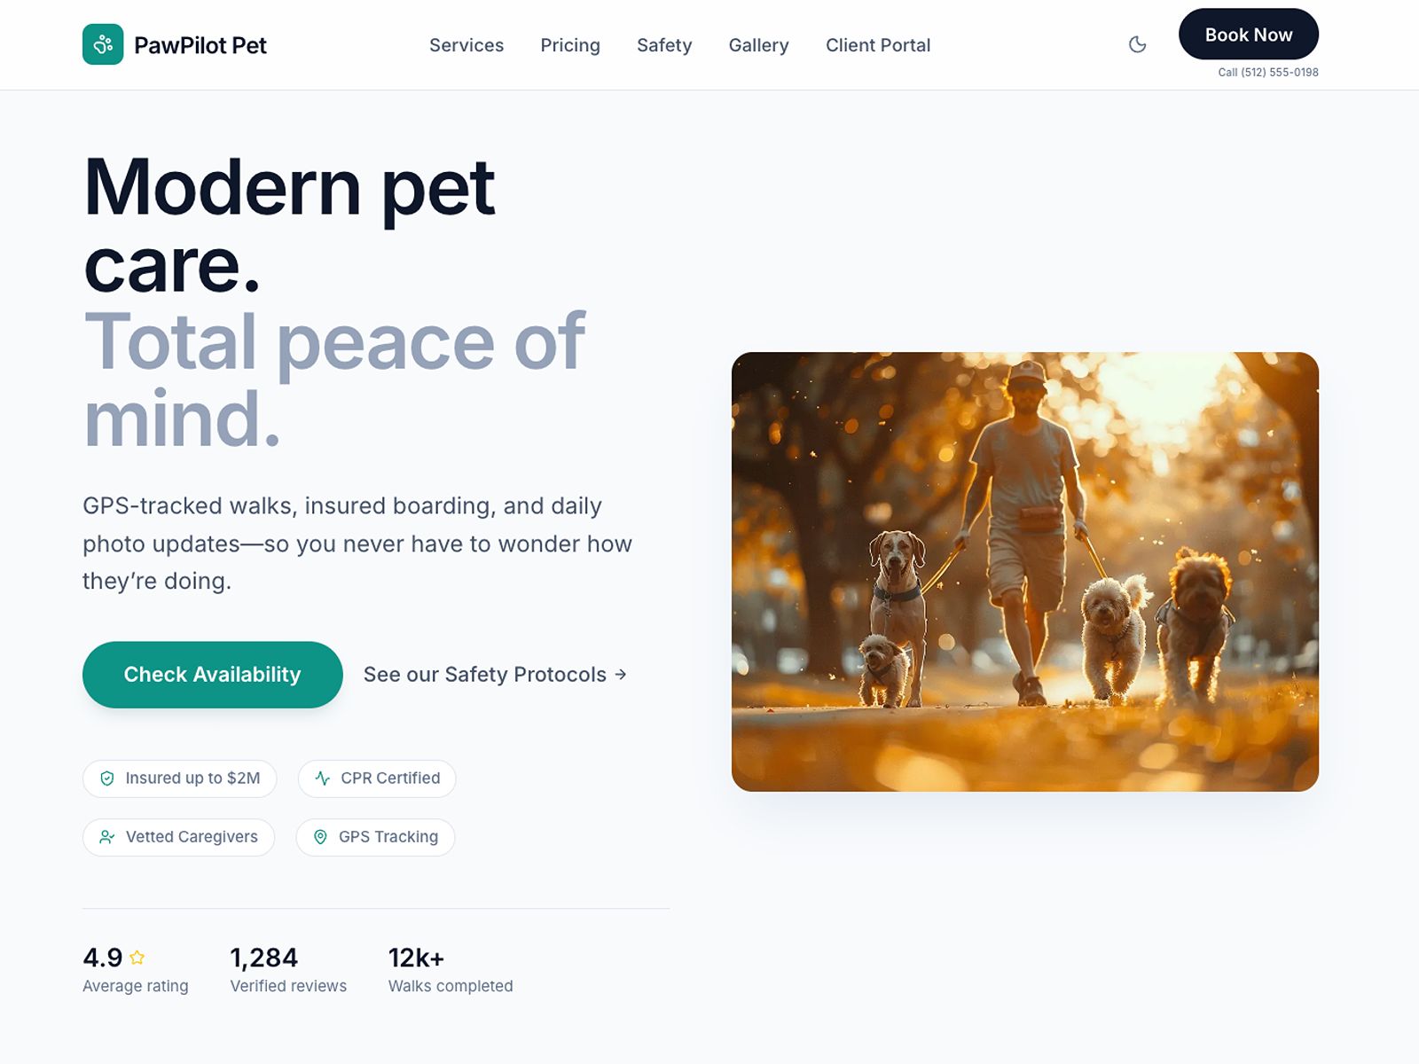Open the Pricing nav item

570,45
